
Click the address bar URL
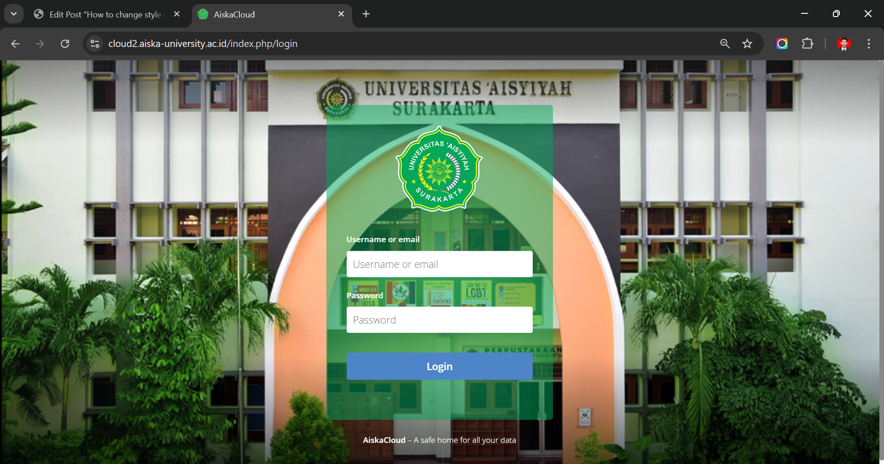click(203, 44)
